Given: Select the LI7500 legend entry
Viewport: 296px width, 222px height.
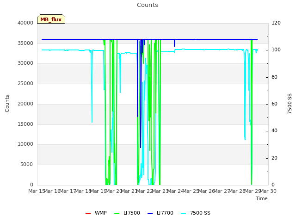Looking at the screenshot, I should pyautogui.click(x=127, y=213).
